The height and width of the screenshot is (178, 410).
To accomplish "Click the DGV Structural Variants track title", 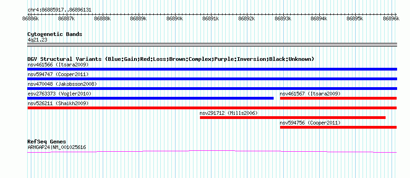I will (x=171, y=59).
